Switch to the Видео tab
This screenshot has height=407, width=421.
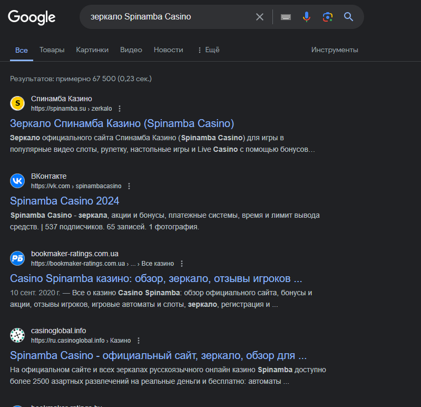131,50
